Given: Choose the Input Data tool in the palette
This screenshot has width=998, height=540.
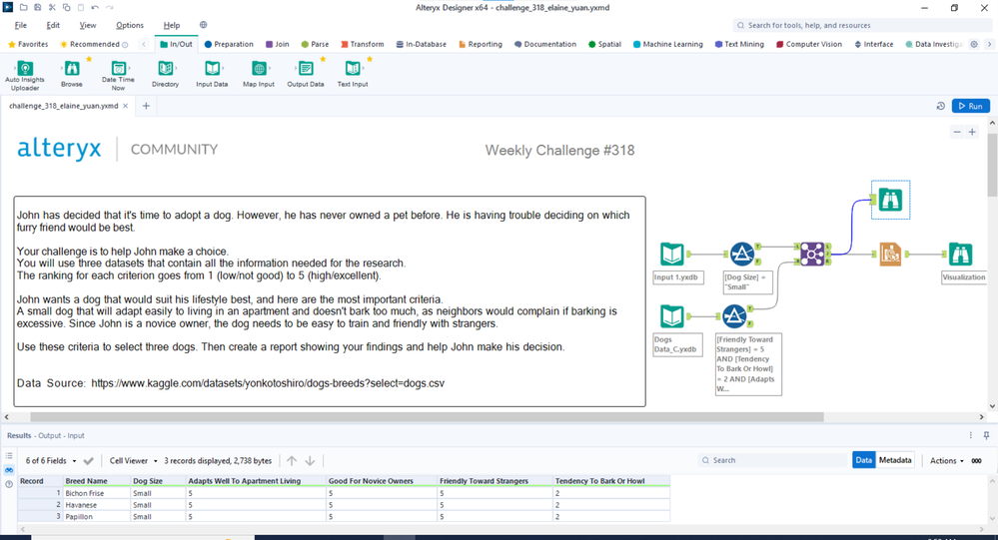Looking at the screenshot, I should tap(212, 68).
